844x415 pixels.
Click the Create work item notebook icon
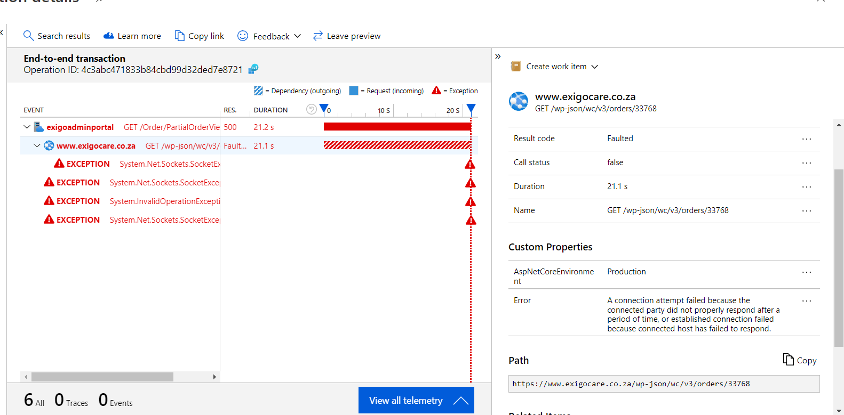coord(515,66)
